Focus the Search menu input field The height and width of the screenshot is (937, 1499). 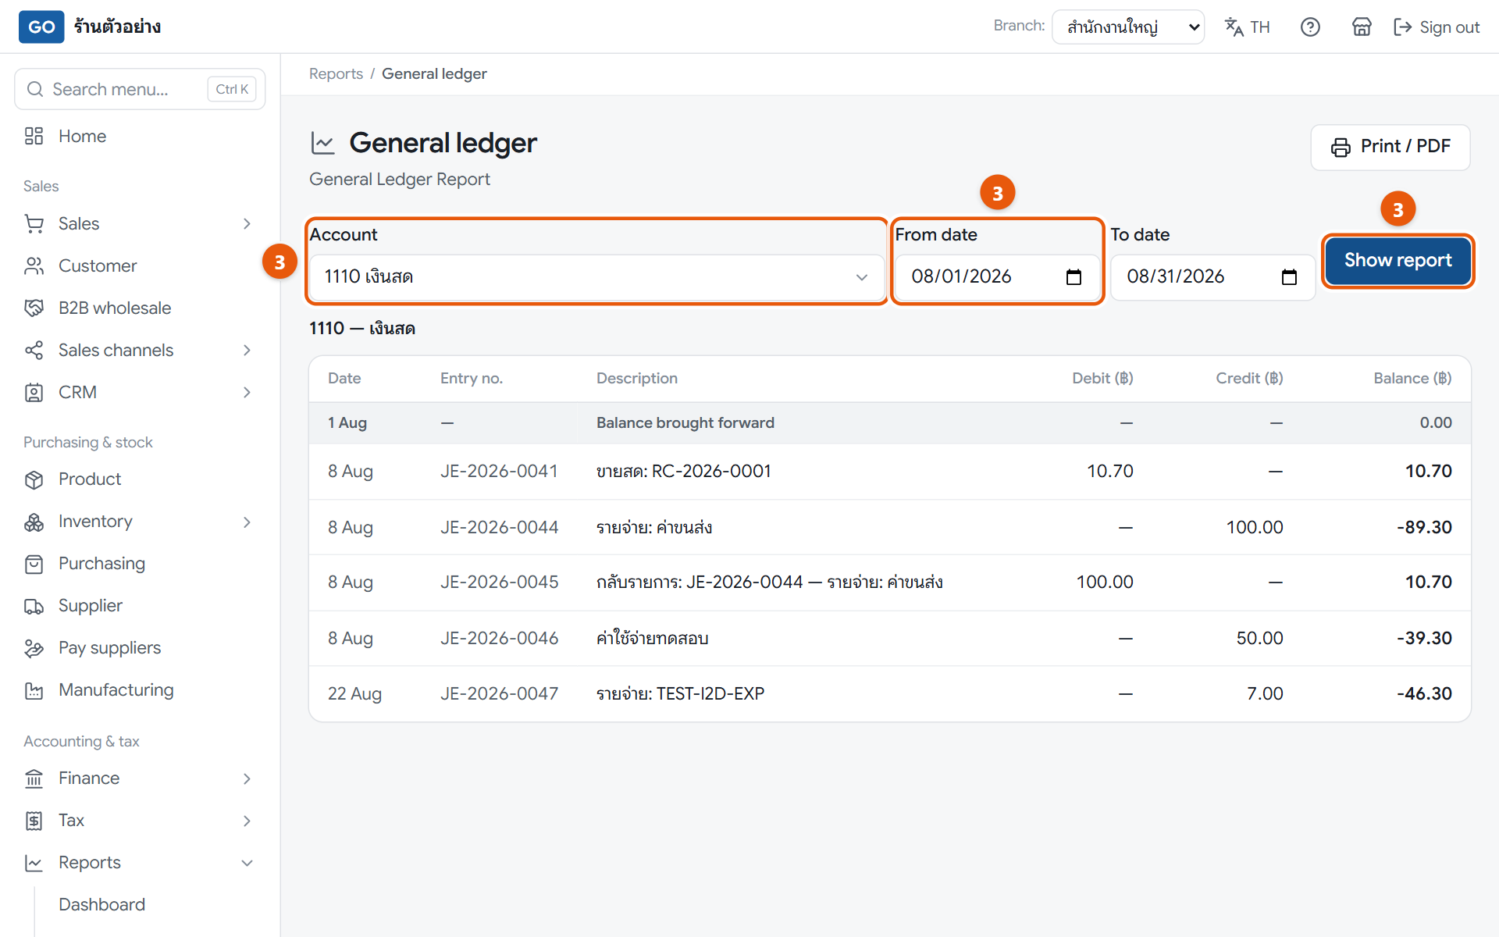click(x=140, y=89)
